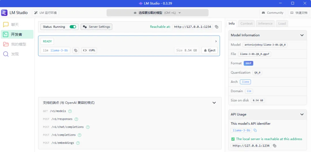Click the Size 8.54 GB label in card

coord(186,50)
